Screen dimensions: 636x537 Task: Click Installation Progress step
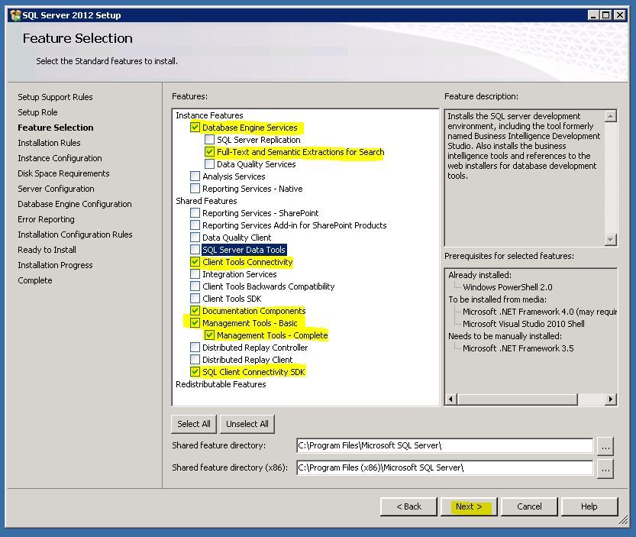[55, 265]
